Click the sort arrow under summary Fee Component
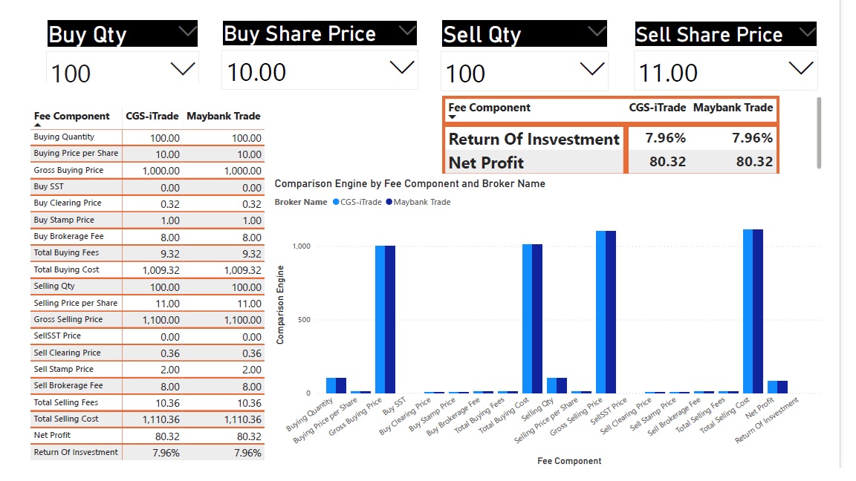856x481 pixels. point(453,117)
